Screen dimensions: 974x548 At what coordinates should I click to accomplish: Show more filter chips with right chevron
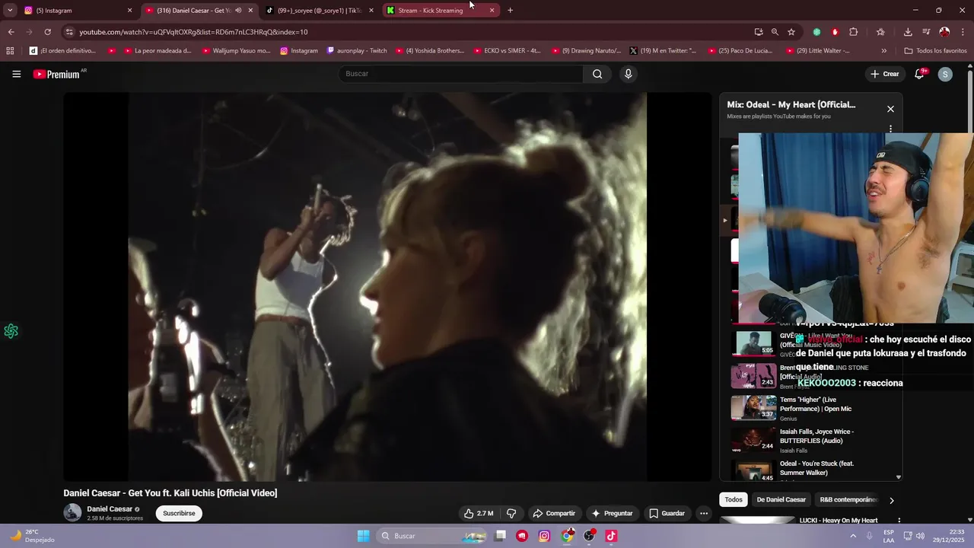pos(892,500)
